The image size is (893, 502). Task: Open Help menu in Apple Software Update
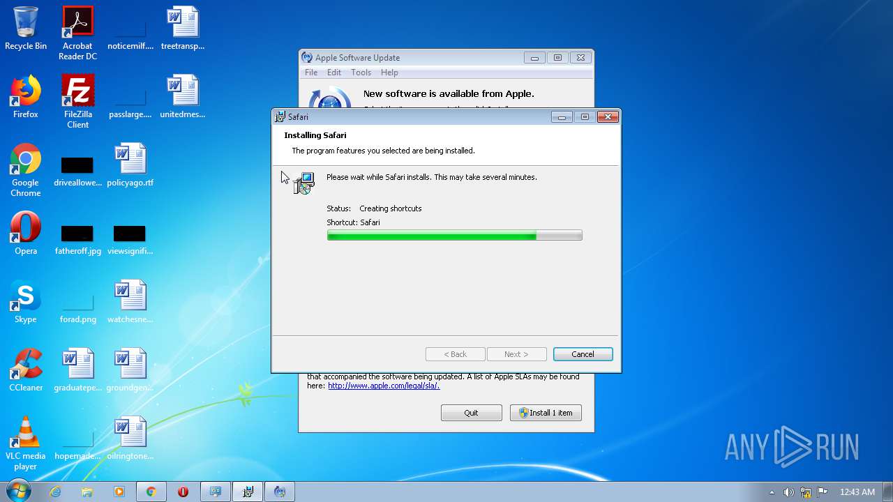point(389,73)
